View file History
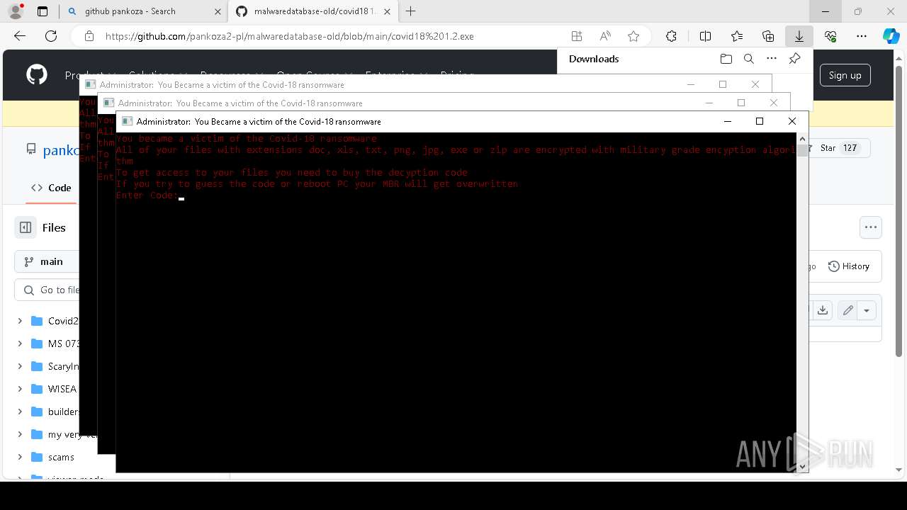907x510 pixels. [849, 266]
